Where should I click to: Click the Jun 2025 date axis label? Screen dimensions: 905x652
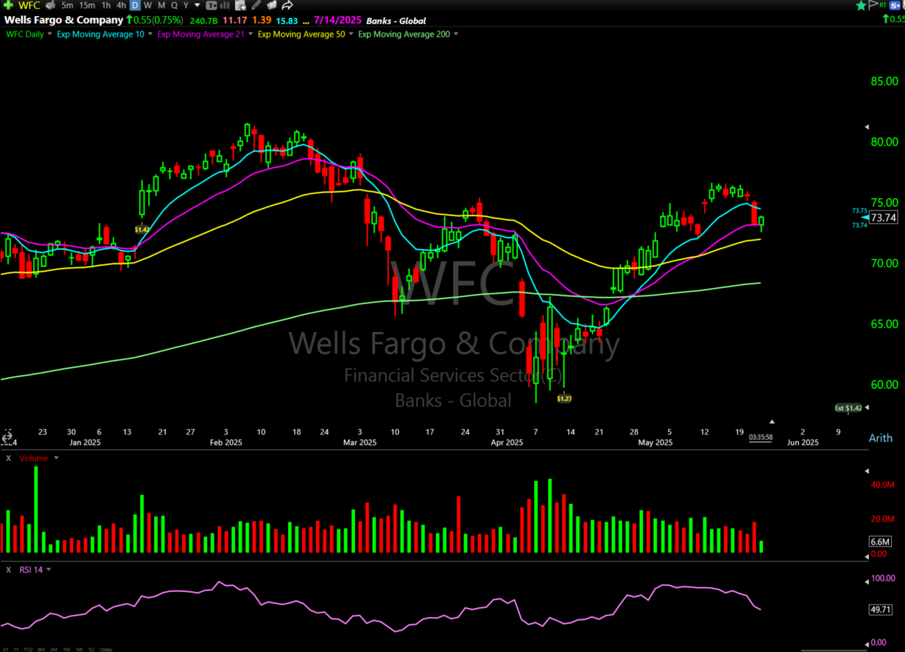tap(803, 442)
